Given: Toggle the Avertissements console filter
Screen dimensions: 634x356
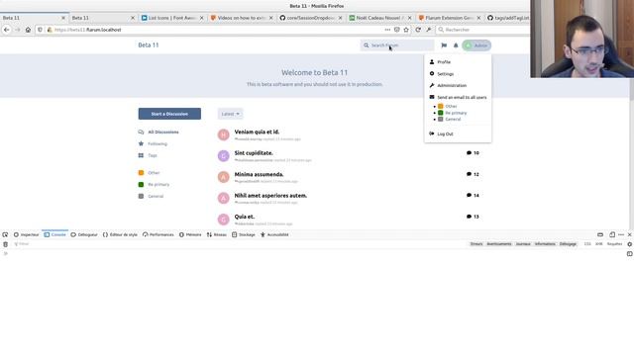Looking at the screenshot, I should (499, 244).
